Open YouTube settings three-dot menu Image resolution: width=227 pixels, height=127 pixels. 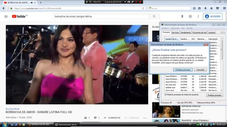click(x=198, y=17)
